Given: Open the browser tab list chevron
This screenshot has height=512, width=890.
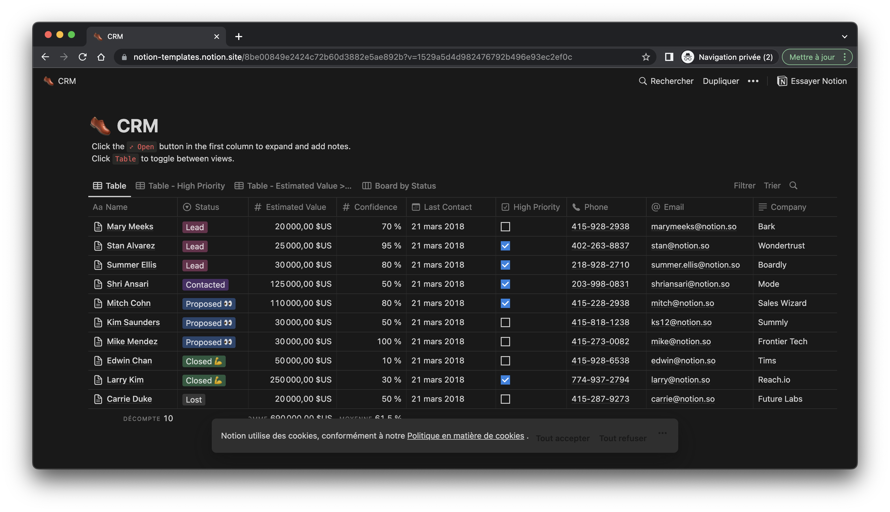Looking at the screenshot, I should (844, 36).
